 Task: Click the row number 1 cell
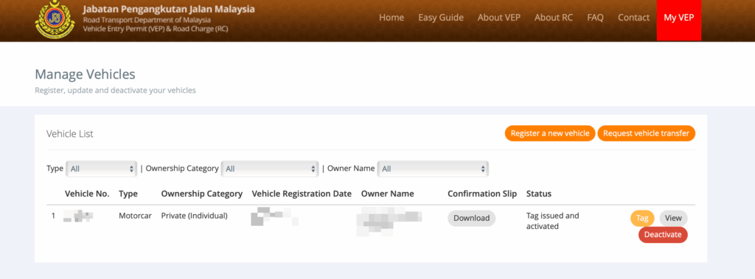tap(53, 216)
